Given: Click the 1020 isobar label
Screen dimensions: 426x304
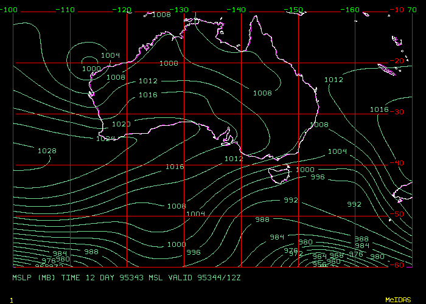Looking at the screenshot, I should [x=121, y=124].
